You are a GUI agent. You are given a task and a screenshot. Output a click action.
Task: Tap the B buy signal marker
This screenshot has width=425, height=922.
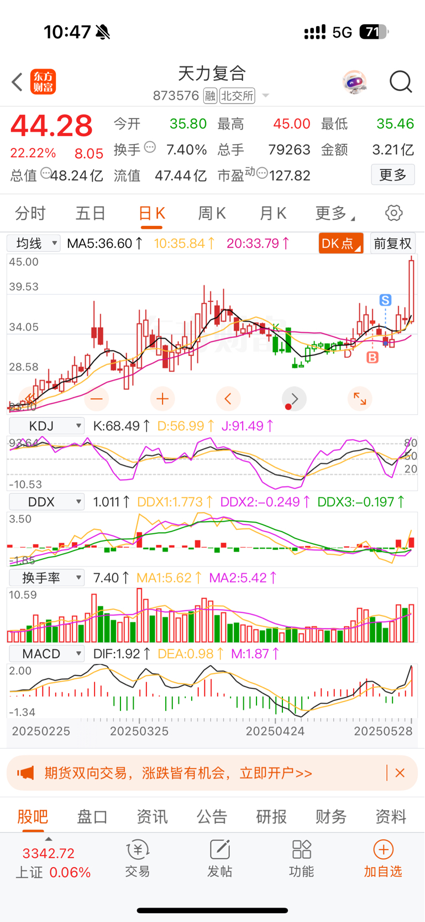[372, 357]
